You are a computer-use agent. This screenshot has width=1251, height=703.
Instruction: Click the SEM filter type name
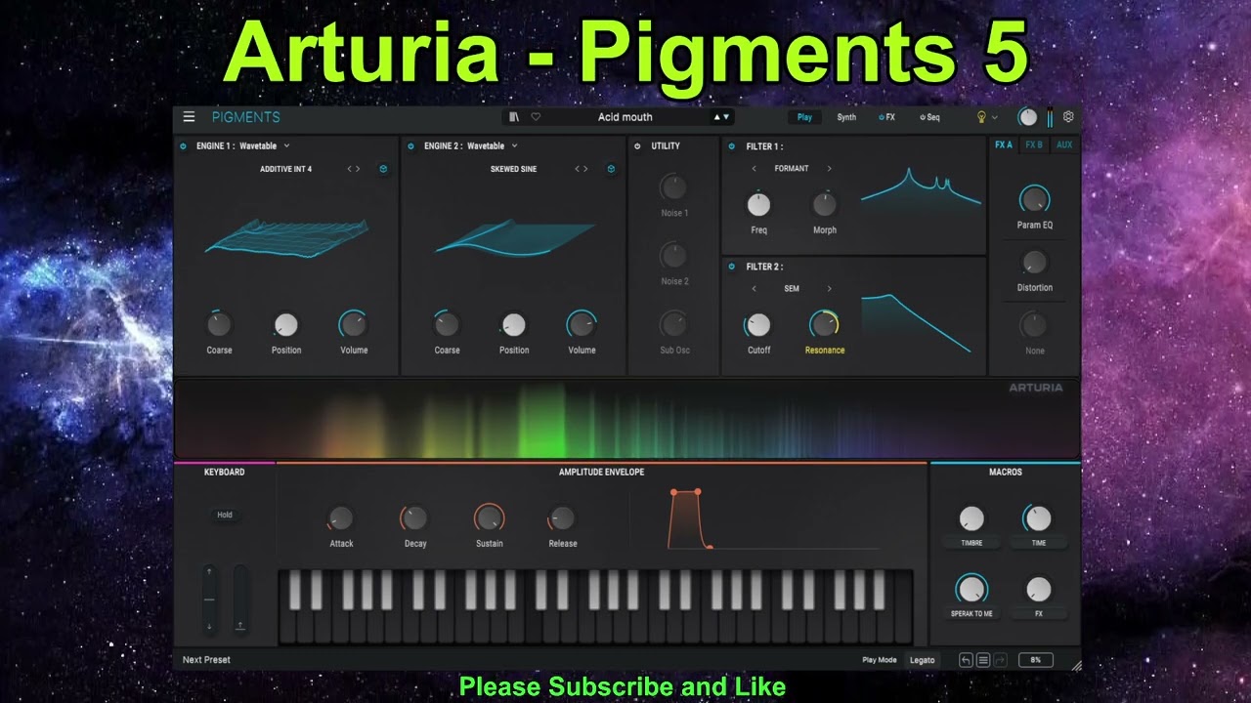tap(792, 289)
